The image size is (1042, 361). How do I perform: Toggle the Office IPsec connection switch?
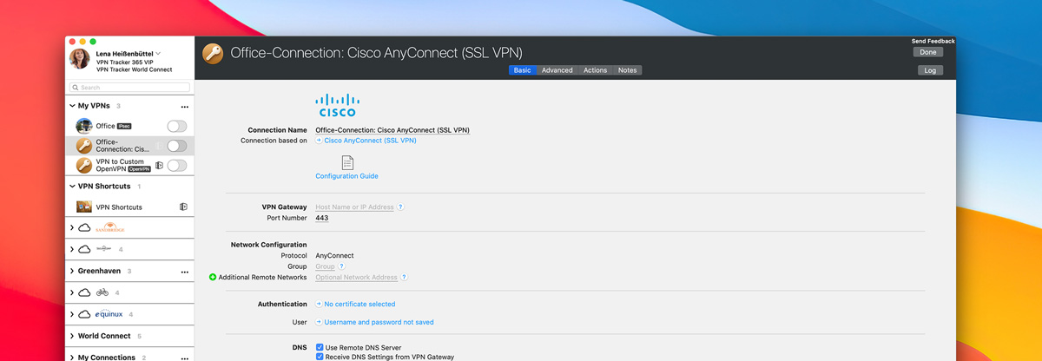176,127
